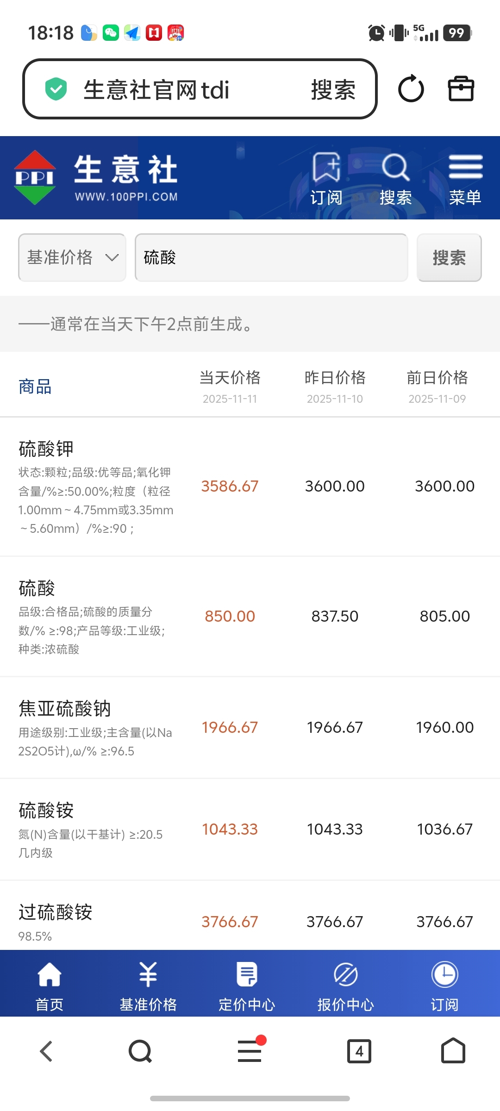Open the 硫酸钾 product link

click(46, 449)
